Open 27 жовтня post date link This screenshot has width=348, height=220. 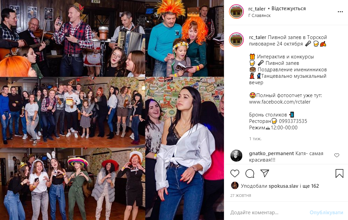tap(241, 196)
